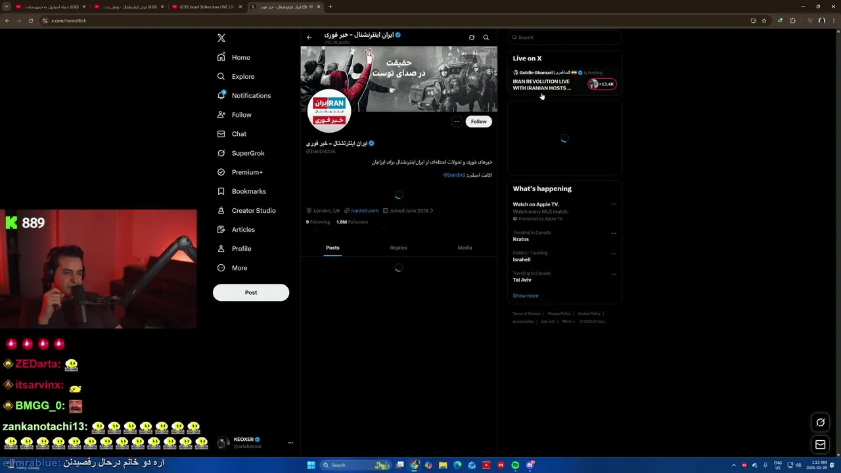The image size is (841, 473).
Task: Open options for Tel Aviv trend
Action: [x=614, y=274]
